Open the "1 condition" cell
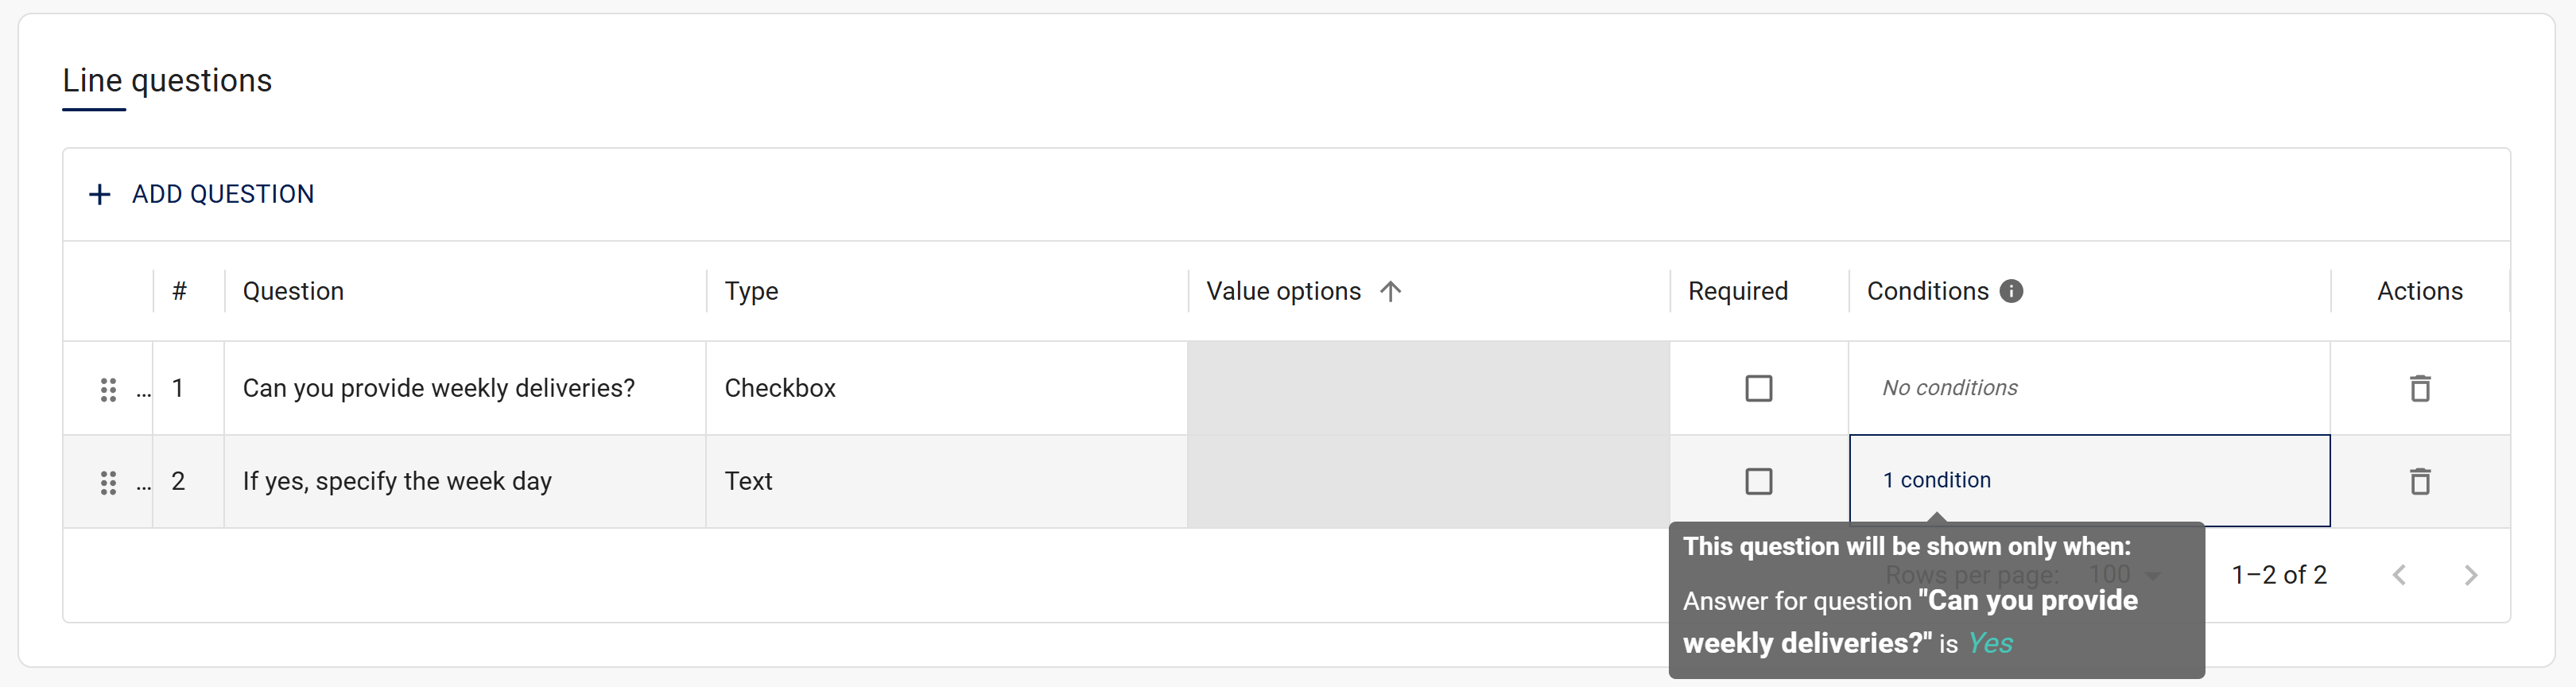The image size is (2576, 687). pos(1937,480)
